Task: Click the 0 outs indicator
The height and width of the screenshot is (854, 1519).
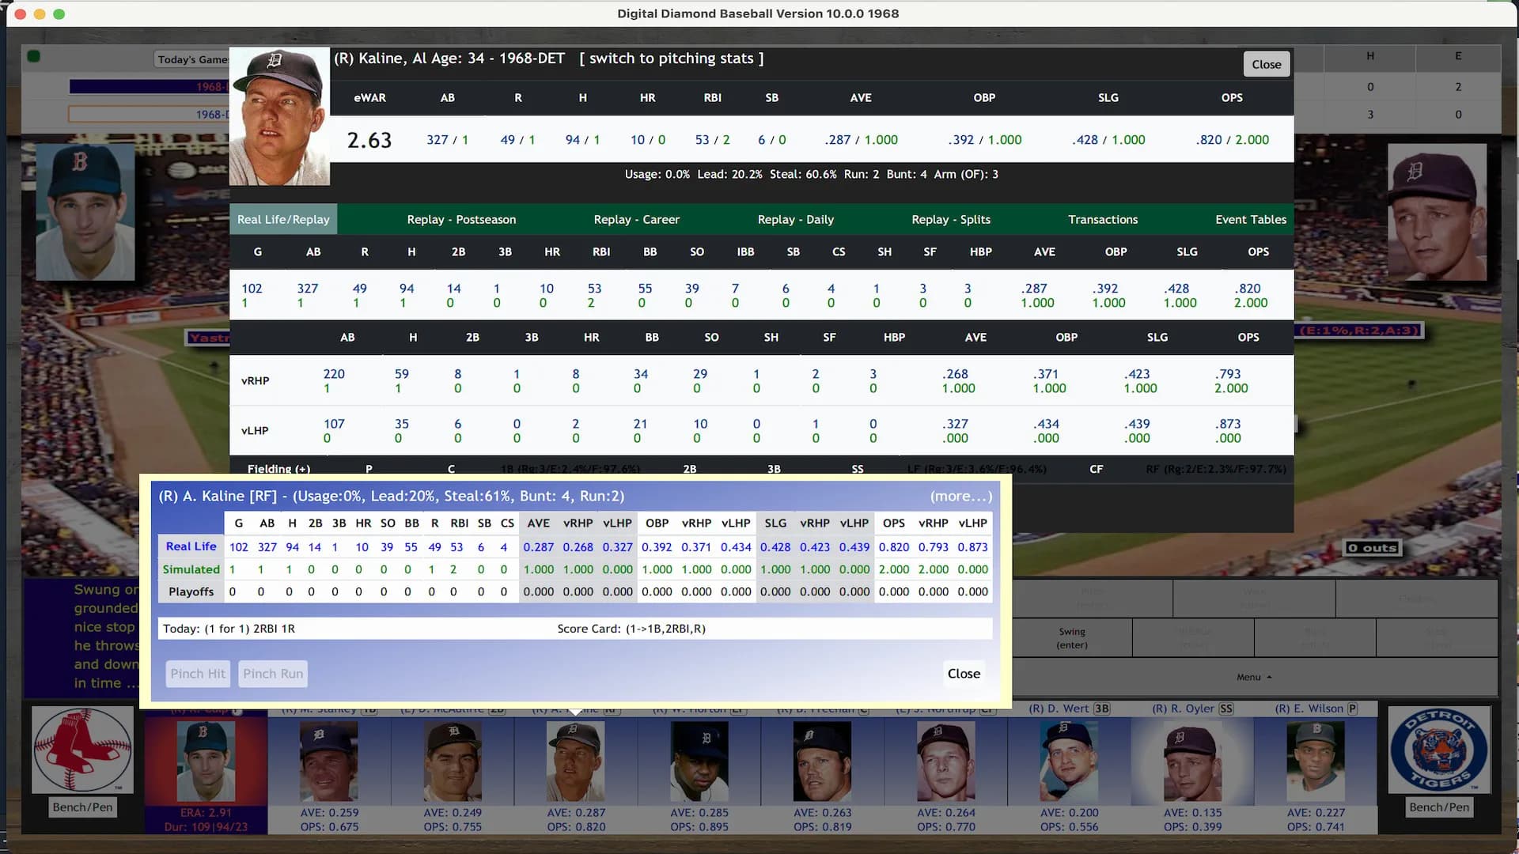Action: pyautogui.click(x=1372, y=548)
